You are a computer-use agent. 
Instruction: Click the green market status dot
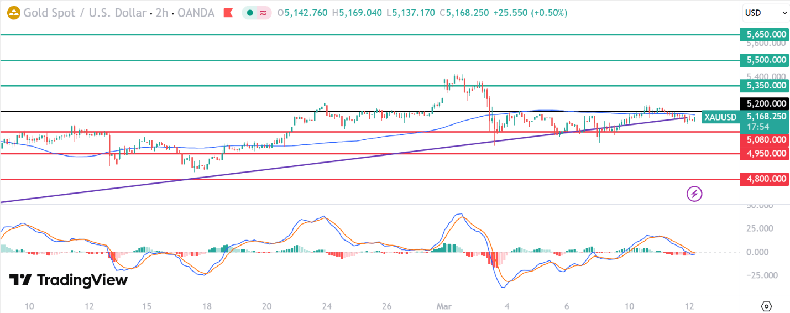(x=250, y=13)
